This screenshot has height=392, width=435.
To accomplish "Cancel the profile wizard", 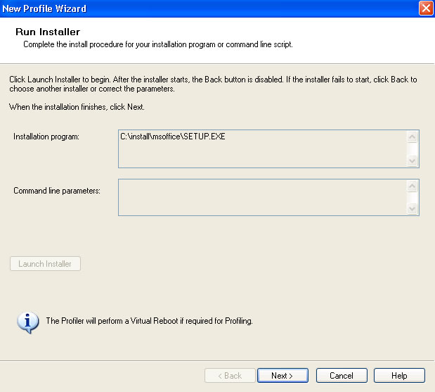I will (x=342, y=376).
